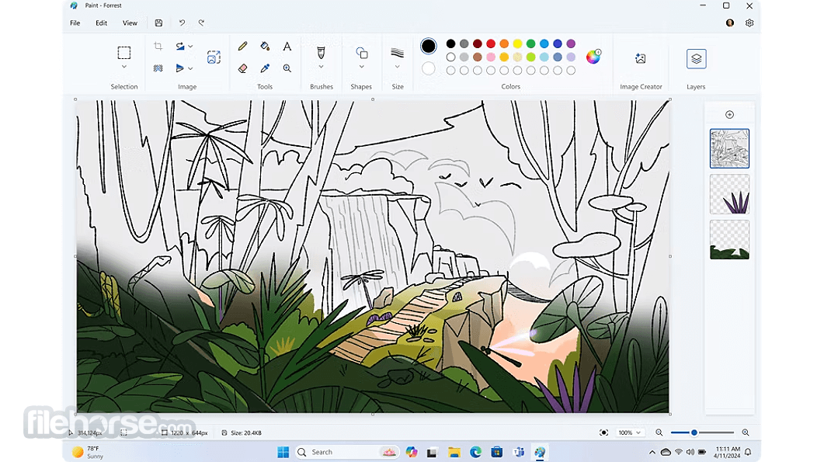Pick the yellow color swatch
Screen dimensions: 824x462
click(x=518, y=43)
